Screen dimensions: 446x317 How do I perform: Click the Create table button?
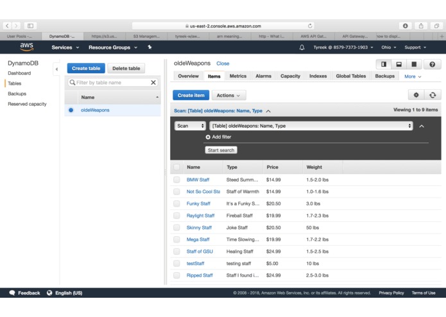coord(86,68)
